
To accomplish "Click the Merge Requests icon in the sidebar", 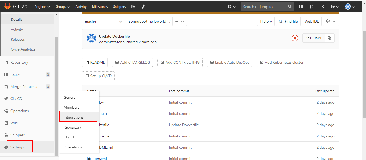I will pyautogui.click(x=6, y=87).
